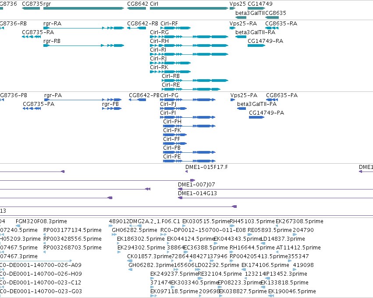373x298 pixels.
Task: Select the RC0-DP0012-150700-011-E08 EST
Action: pos(163,235)
